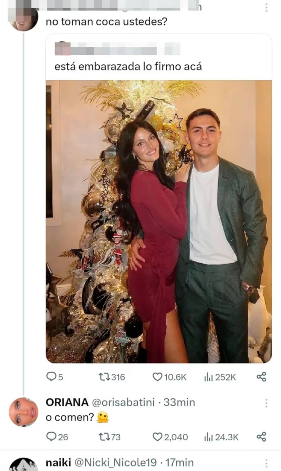The width and height of the screenshot is (281, 471).
Task: Share ORIANA's reply tweet
Action: coord(261,437)
